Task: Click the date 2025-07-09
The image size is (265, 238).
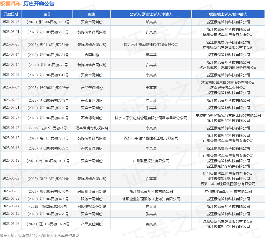Action: pos(11,75)
